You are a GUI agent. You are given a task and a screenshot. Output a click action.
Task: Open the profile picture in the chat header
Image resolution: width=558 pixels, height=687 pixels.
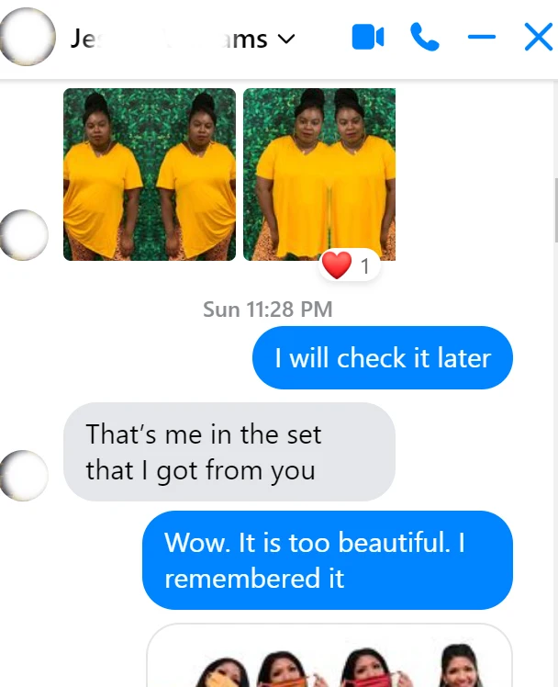point(28,37)
